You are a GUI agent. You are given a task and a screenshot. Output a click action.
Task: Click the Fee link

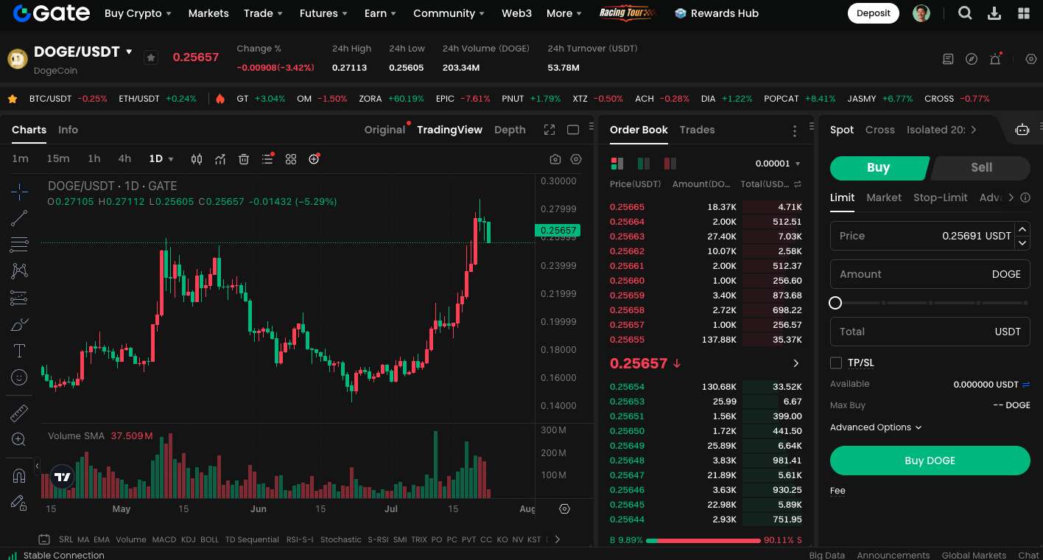coord(837,491)
